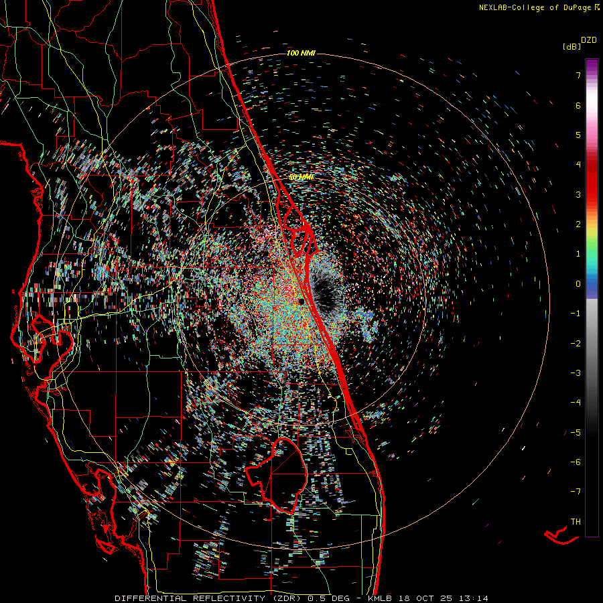Click the -2 value on color scale

576,344
